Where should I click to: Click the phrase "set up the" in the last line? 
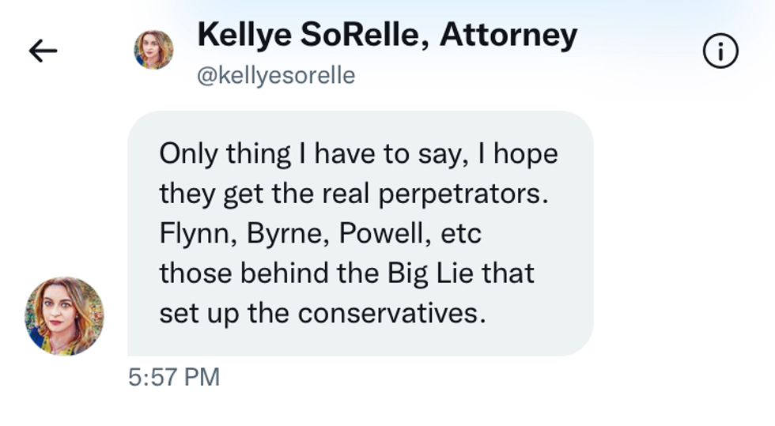[224, 313]
